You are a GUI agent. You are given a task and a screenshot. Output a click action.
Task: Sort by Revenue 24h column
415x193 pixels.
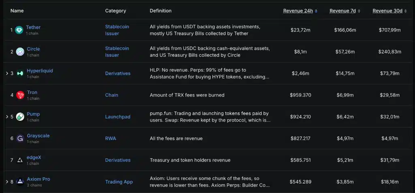pos(300,11)
